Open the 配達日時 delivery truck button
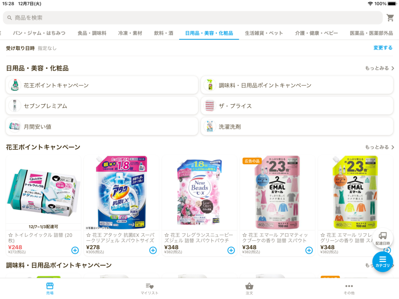Screen dimensions: 399x299 [x=383, y=238]
